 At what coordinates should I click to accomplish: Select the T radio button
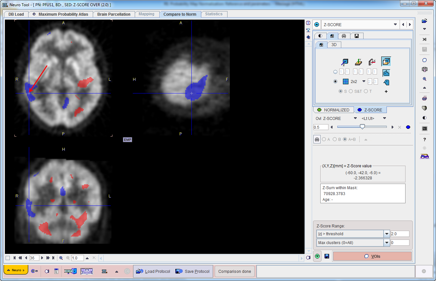coord(366,91)
